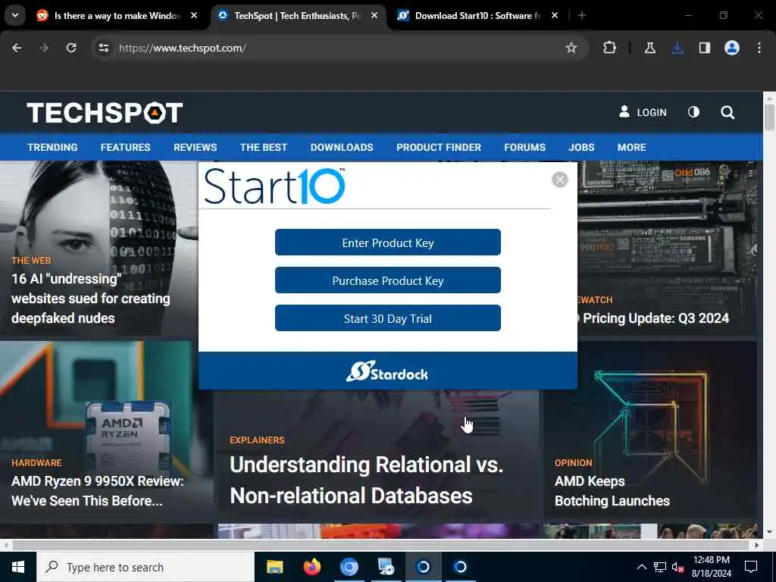The image size is (776, 582).
Task: Reload the TechSpot page
Action: pos(71,48)
